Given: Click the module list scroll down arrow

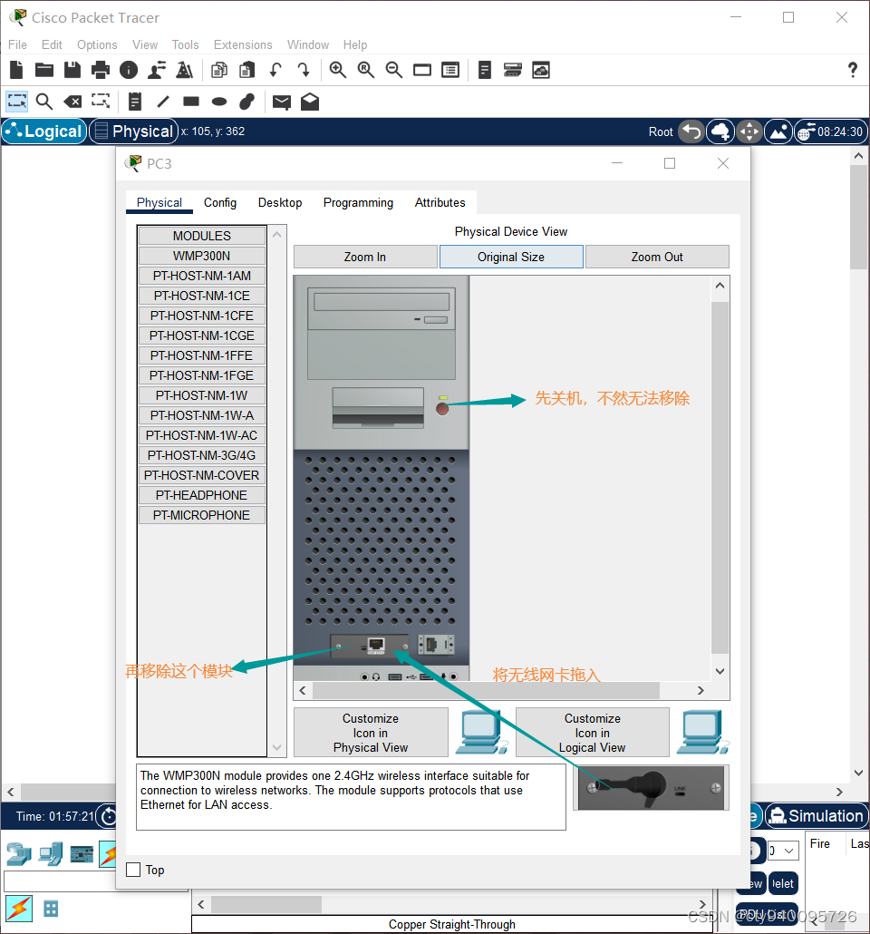Looking at the screenshot, I should pos(277,747).
